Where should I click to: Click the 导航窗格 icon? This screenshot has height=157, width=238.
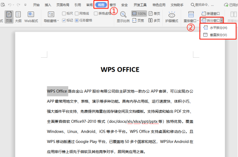pyautogui.click(x=51, y=14)
